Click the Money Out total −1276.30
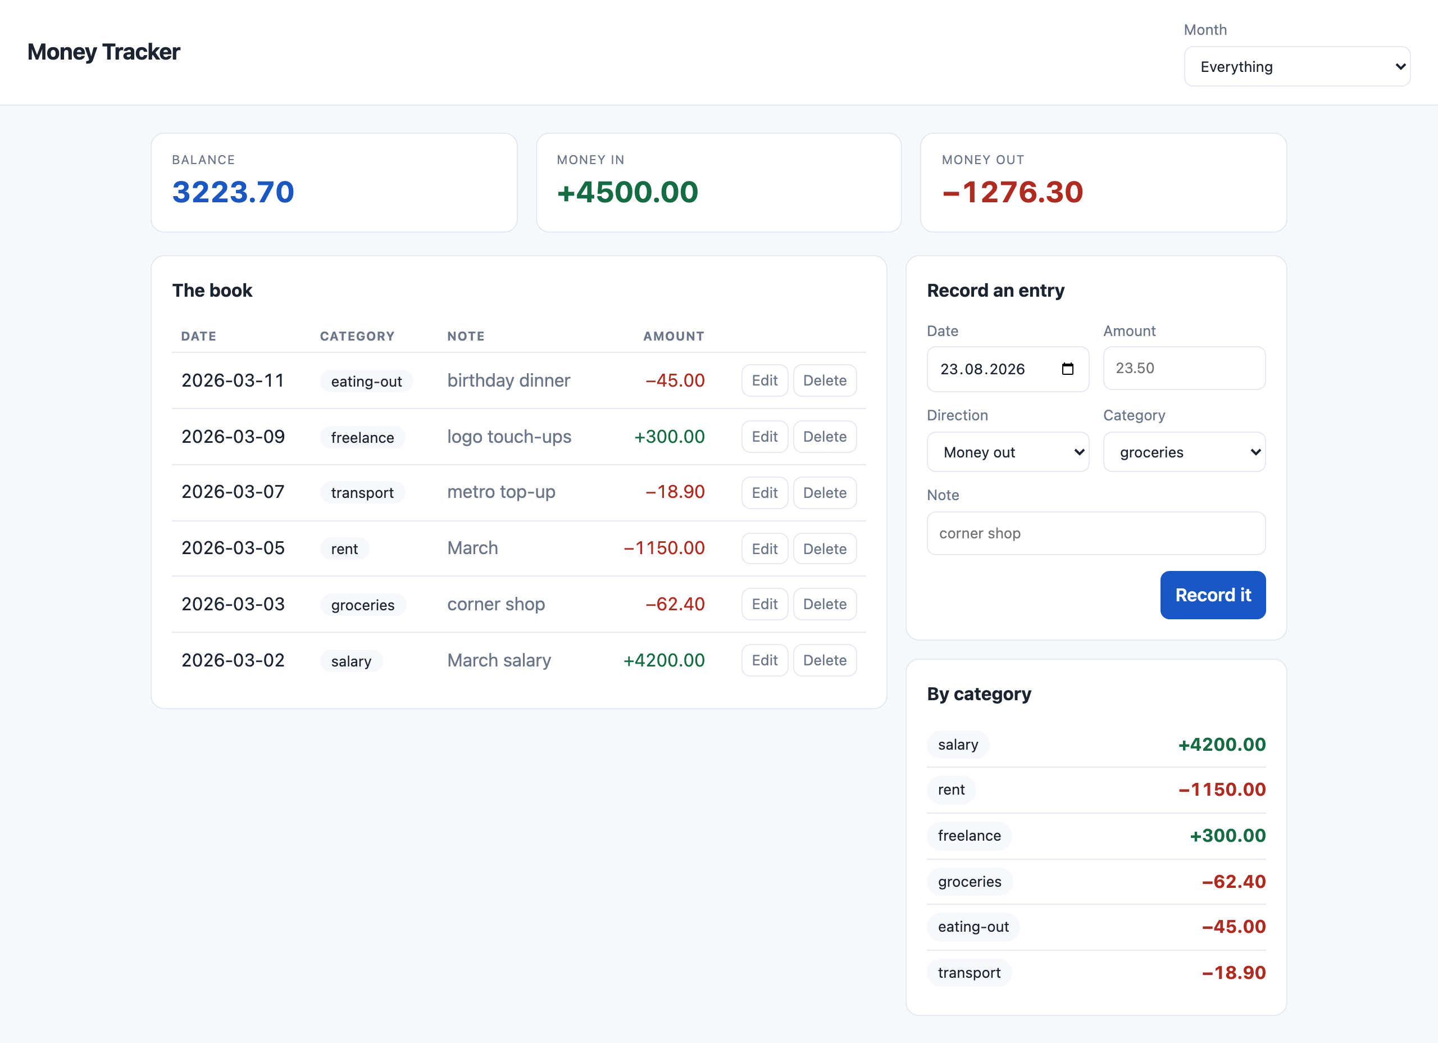Screen dimensions: 1438x1043 pos(1013,192)
